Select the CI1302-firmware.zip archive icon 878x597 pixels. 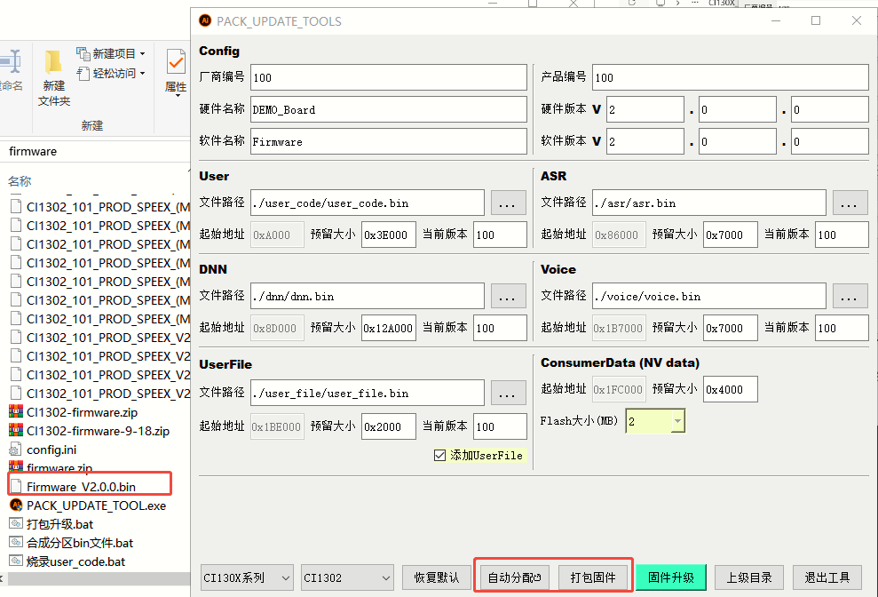(16, 412)
